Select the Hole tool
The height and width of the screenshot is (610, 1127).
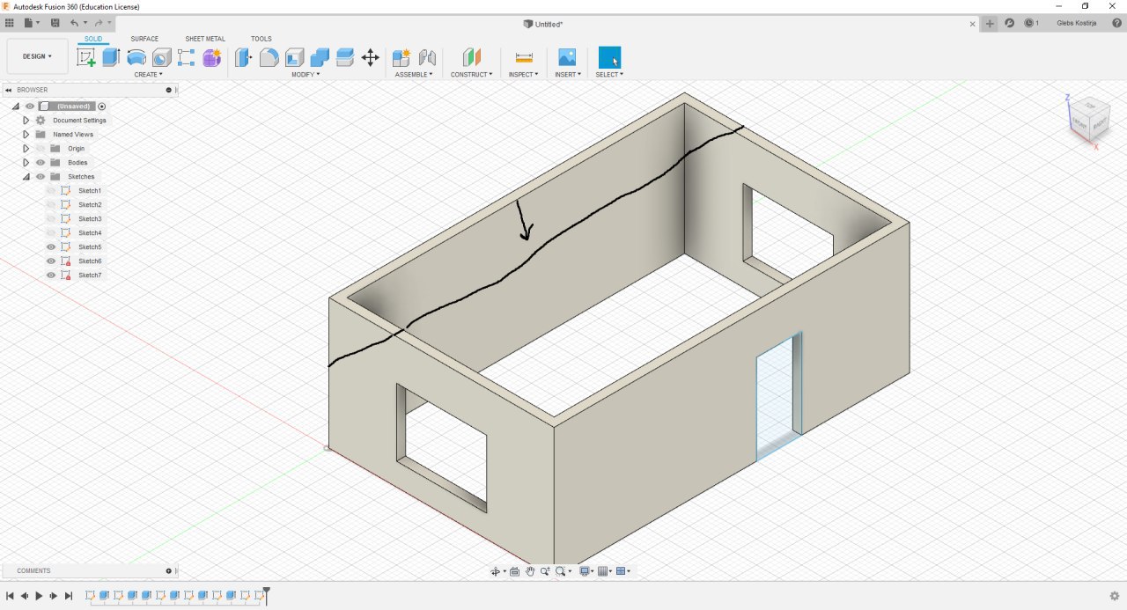click(161, 58)
